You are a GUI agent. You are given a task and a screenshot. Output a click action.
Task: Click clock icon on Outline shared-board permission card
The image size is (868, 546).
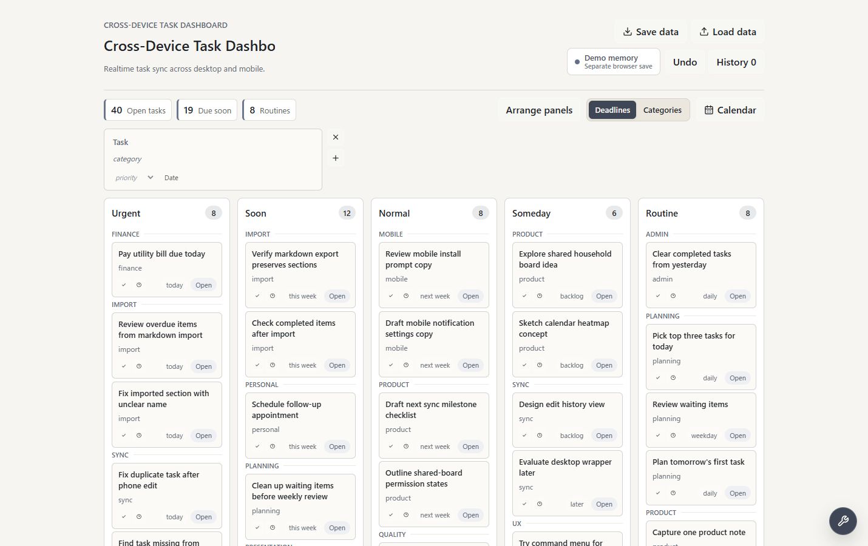click(x=406, y=515)
